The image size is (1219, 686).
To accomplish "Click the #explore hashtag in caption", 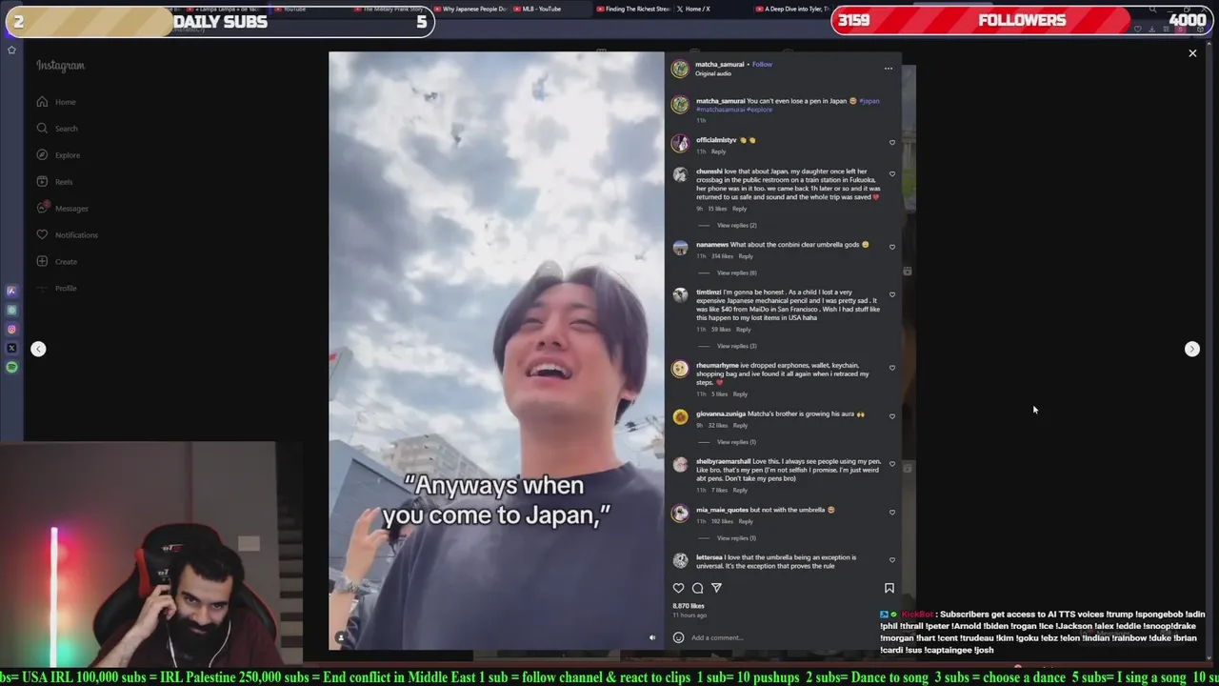I will click(760, 110).
